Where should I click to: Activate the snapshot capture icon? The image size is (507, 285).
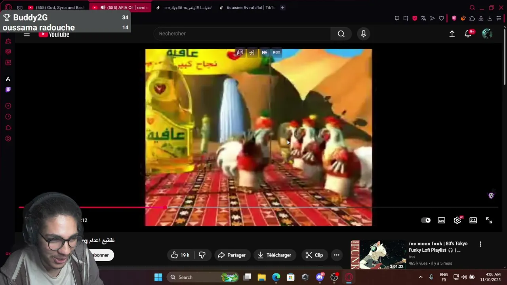[406, 18]
